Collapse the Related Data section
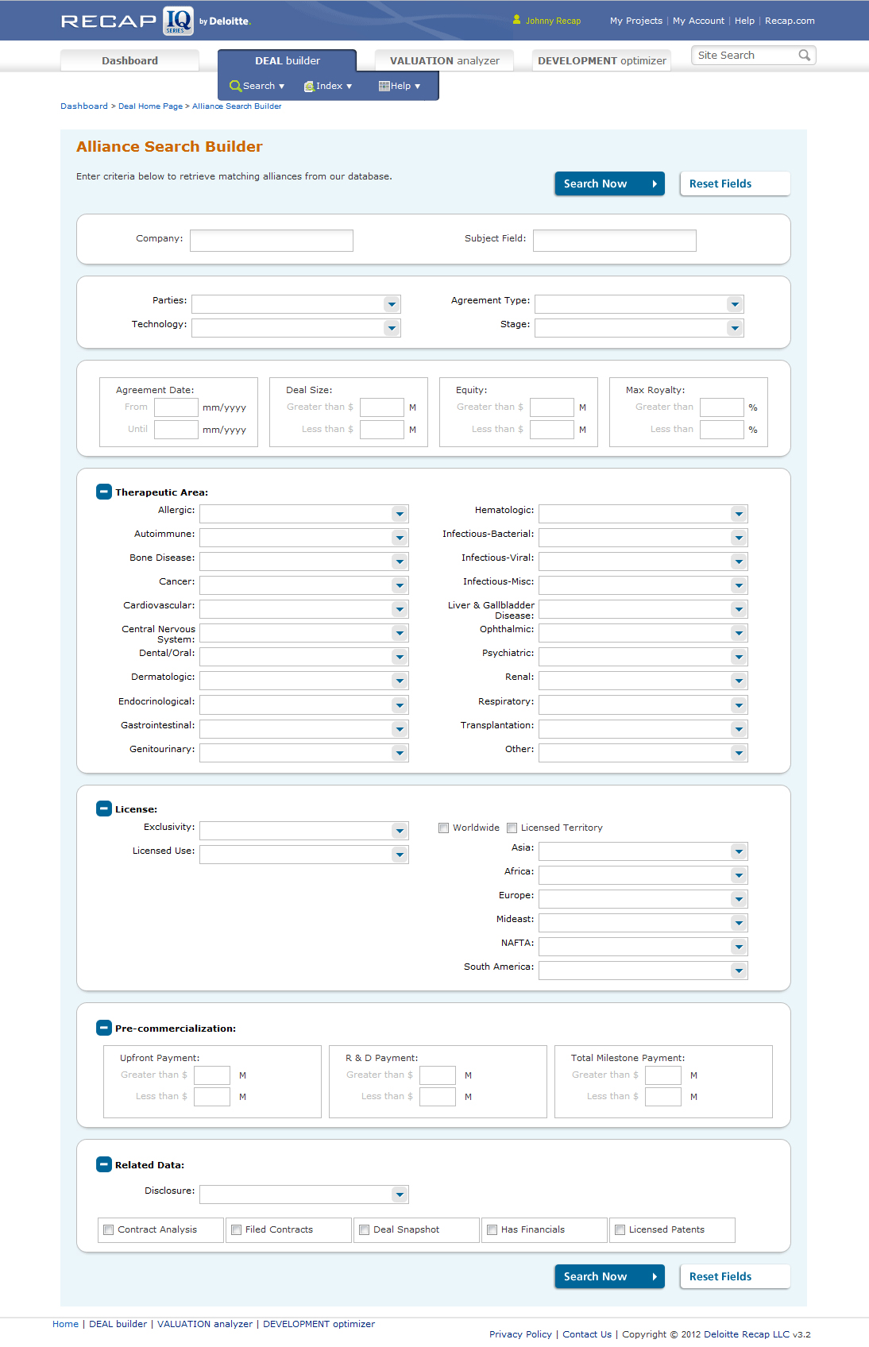 click(x=104, y=1164)
